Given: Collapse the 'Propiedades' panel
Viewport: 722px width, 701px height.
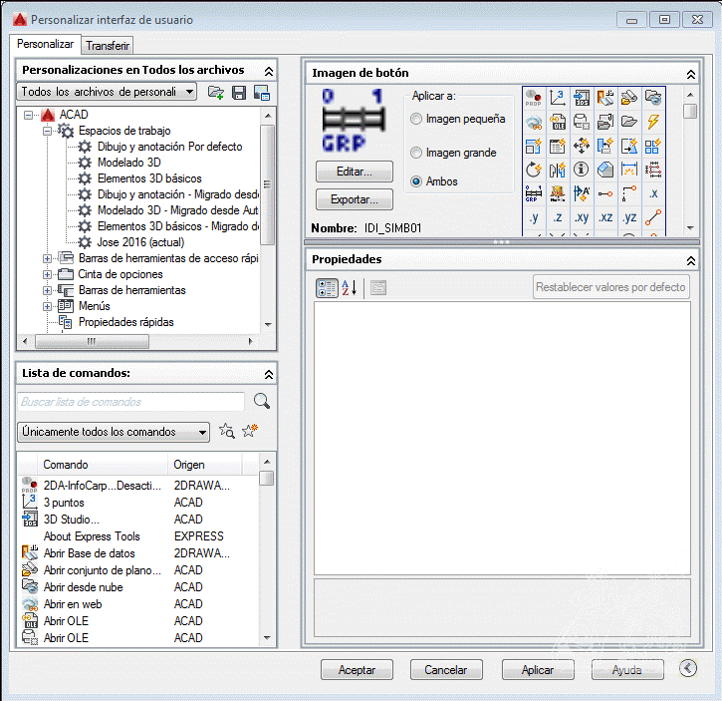Looking at the screenshot, I should [691, 261].
